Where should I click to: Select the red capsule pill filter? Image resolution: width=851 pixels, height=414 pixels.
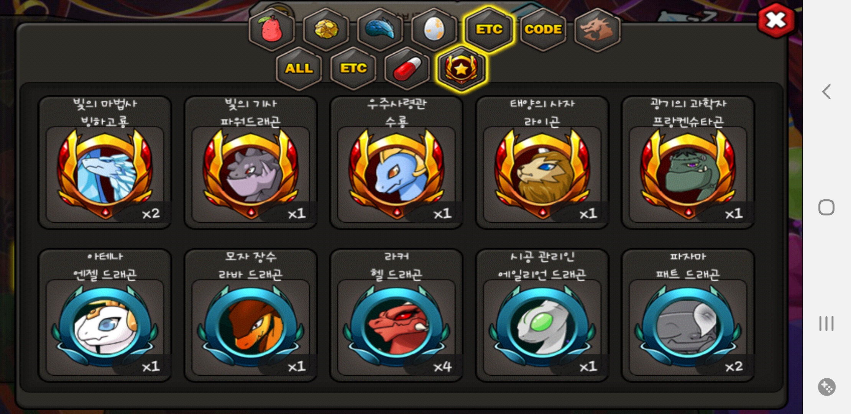pos(407,69)
